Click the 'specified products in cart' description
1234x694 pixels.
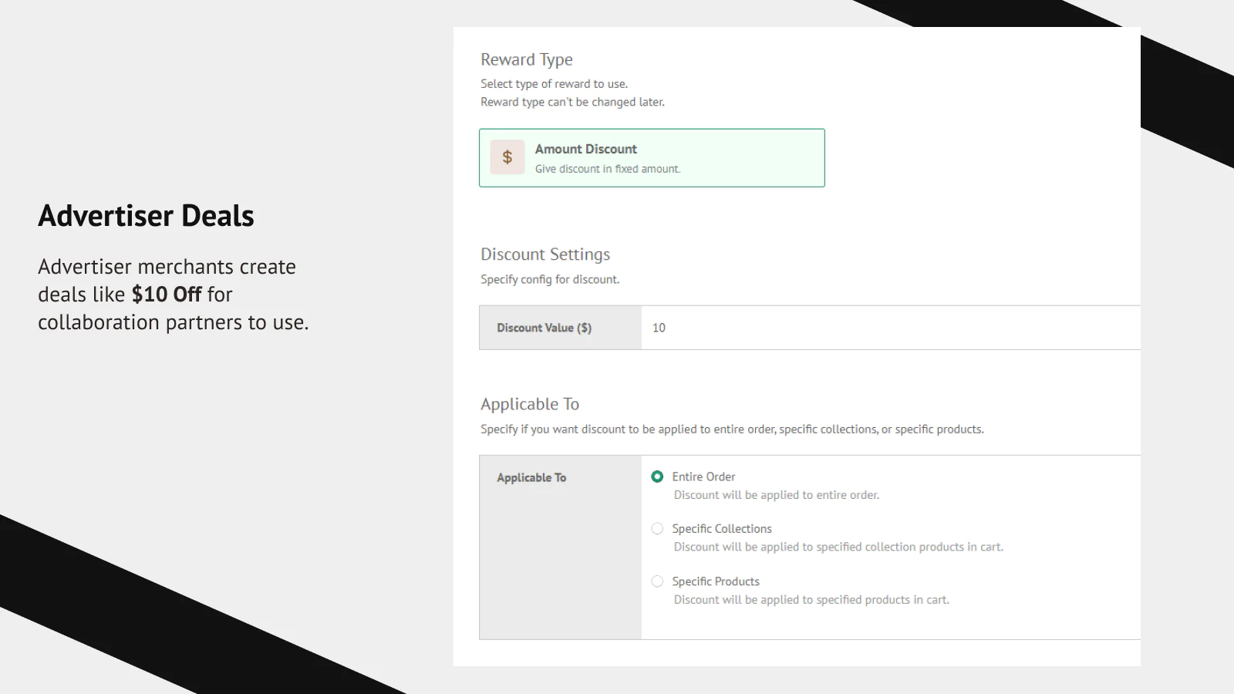811,600
